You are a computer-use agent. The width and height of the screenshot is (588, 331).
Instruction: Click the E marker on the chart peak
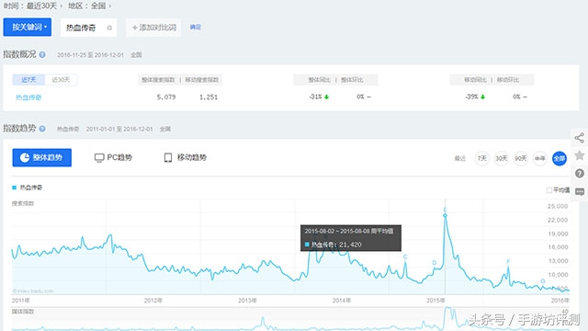(x=445, y=210)
